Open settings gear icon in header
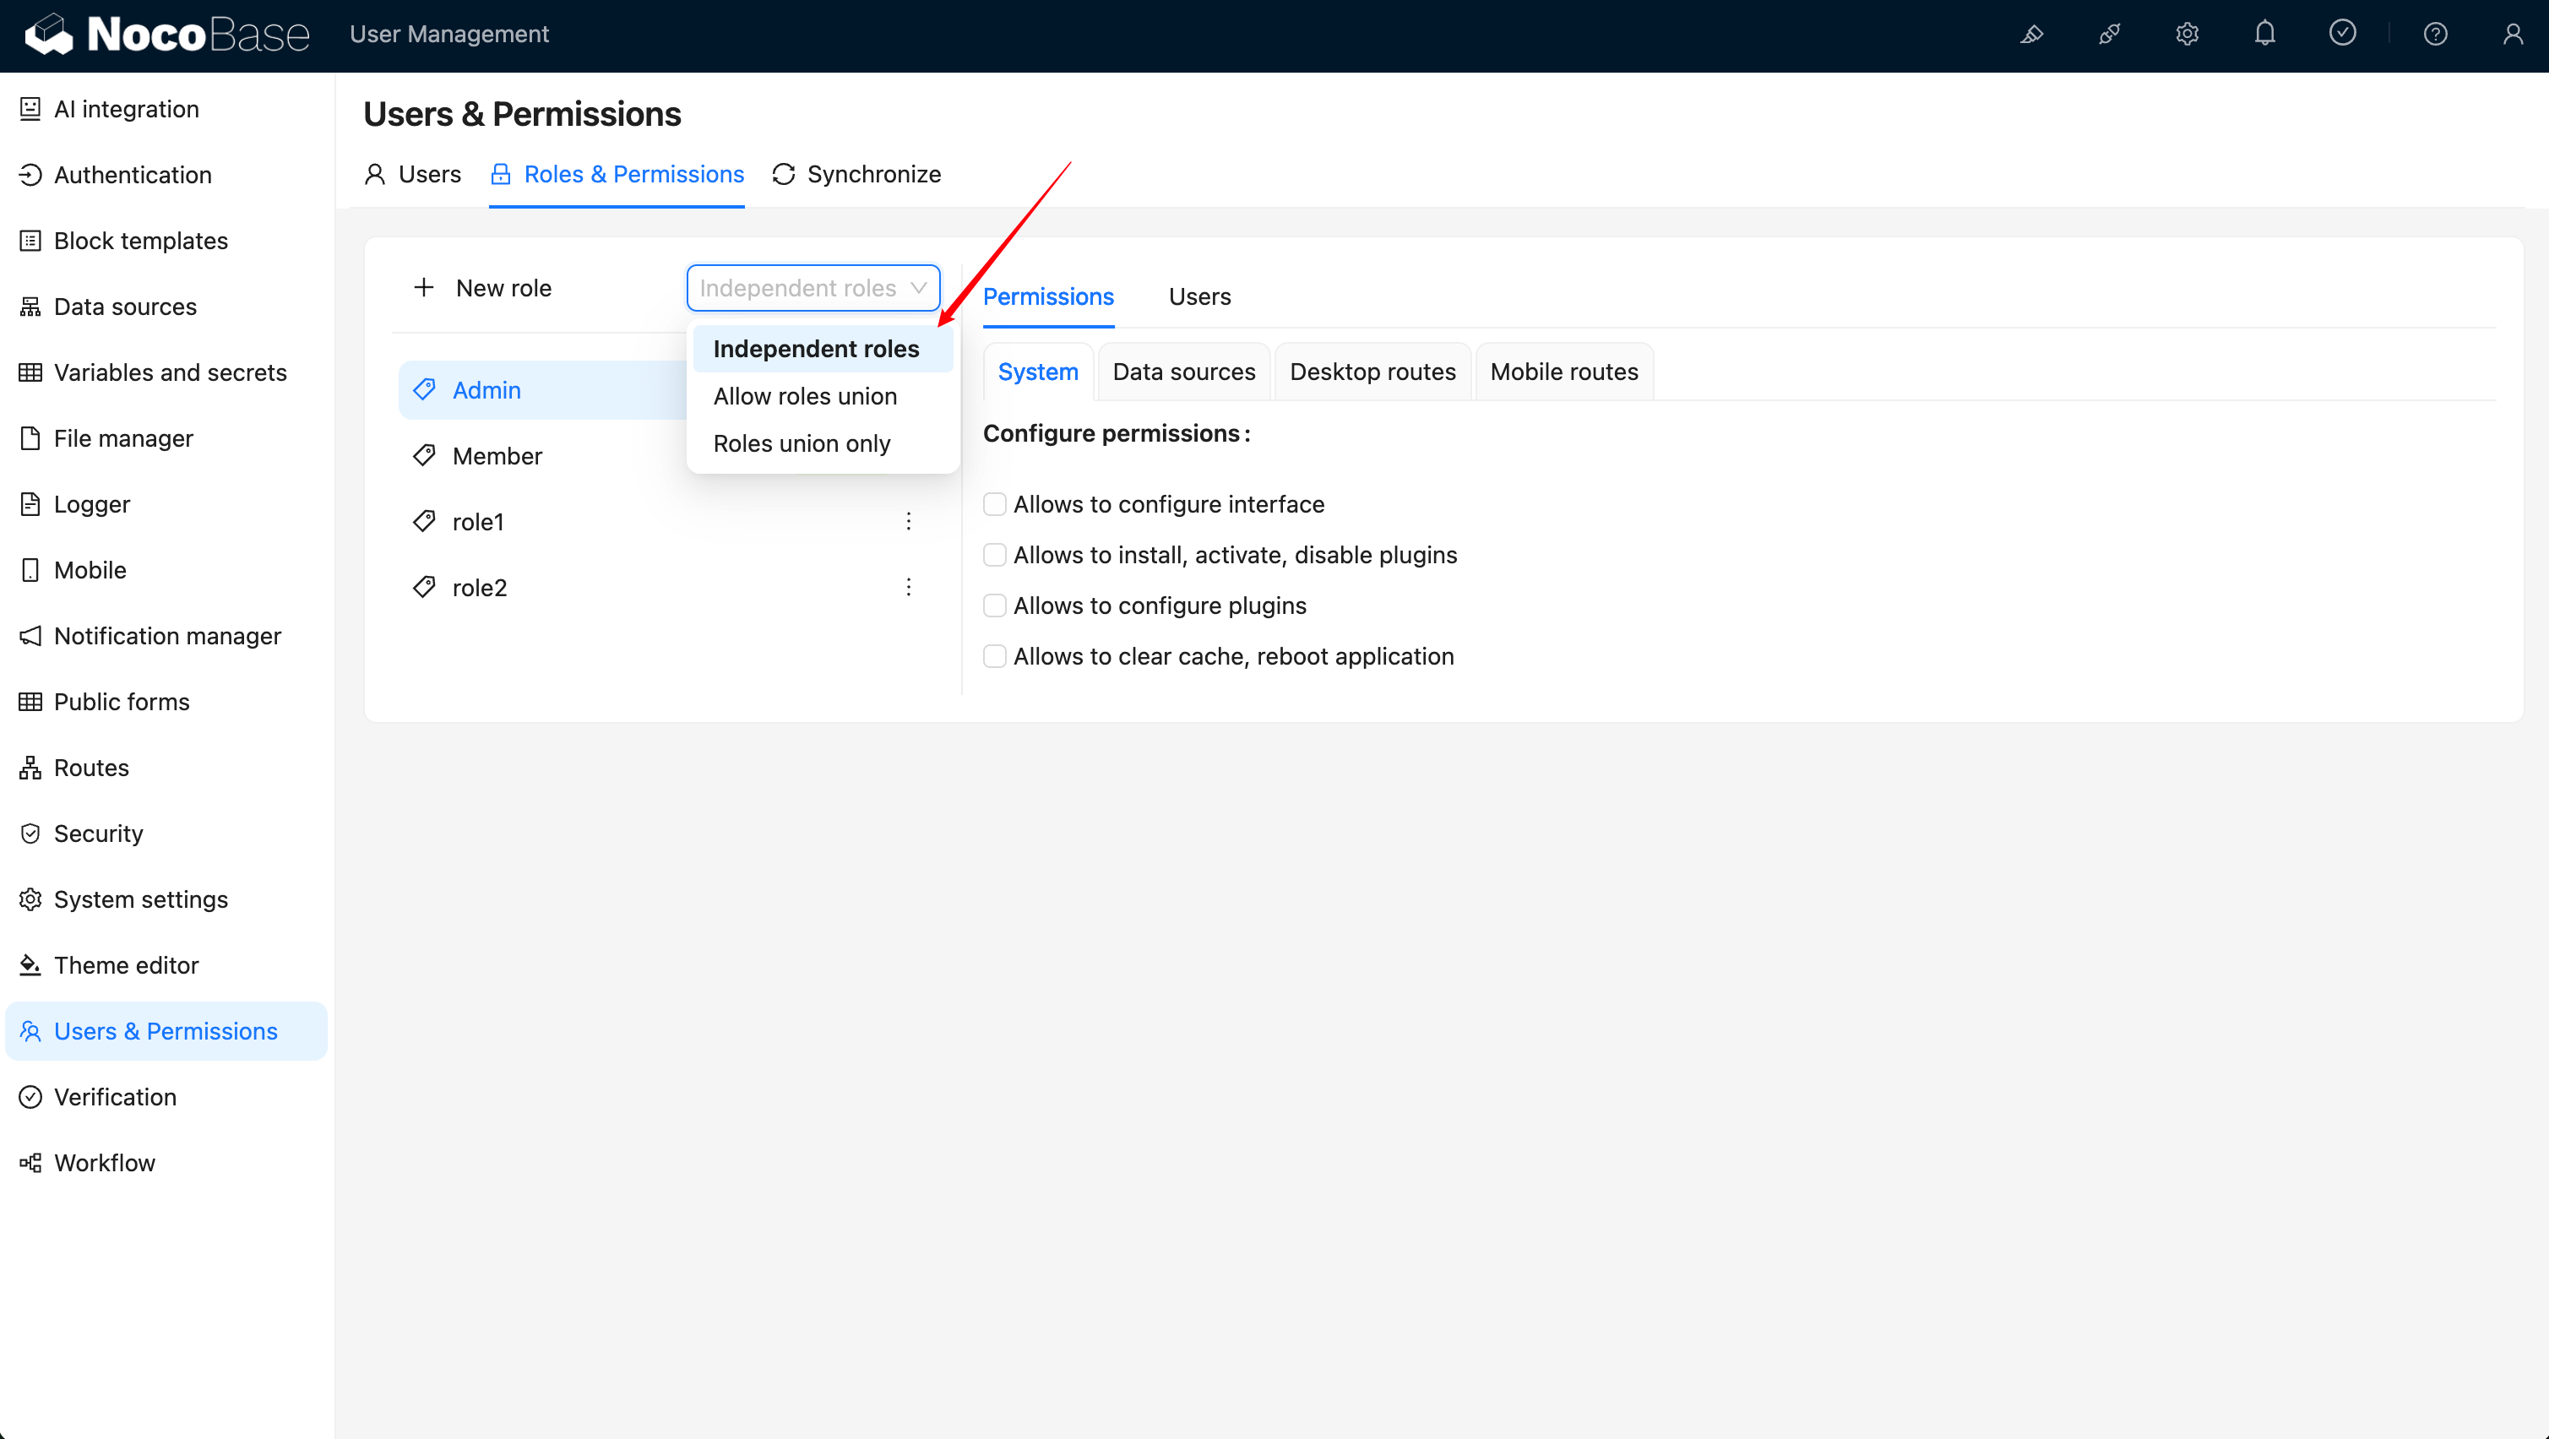Screen dimensions: 2549x1439 (2187, 35)
